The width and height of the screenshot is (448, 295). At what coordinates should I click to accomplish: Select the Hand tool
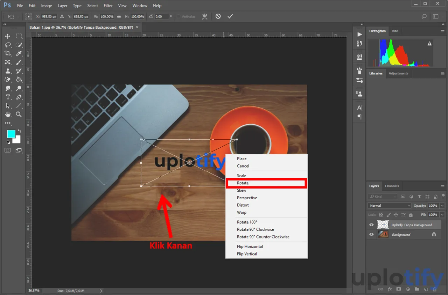coord(8,114)
